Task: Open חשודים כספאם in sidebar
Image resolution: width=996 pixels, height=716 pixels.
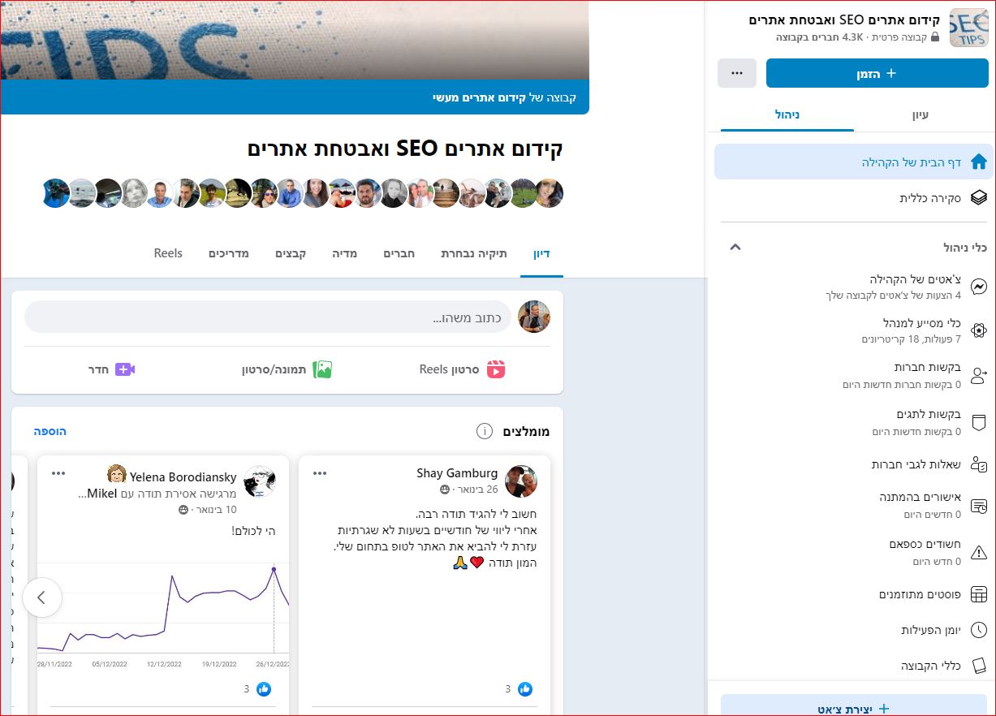Action: (853, 552)
